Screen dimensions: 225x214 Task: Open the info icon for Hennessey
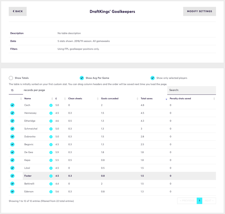[51, 113]
